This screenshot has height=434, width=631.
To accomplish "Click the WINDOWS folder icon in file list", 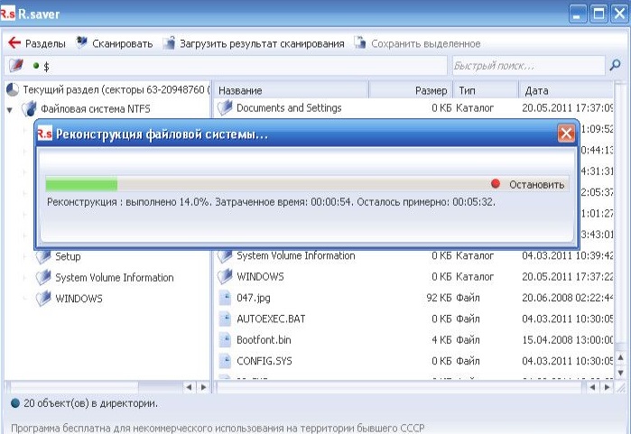I will click(x=225, y=276).
